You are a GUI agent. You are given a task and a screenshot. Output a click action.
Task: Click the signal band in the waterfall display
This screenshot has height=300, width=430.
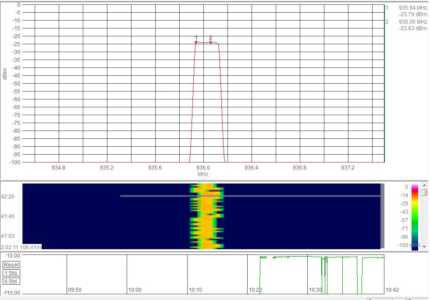(x=207, y=216)
